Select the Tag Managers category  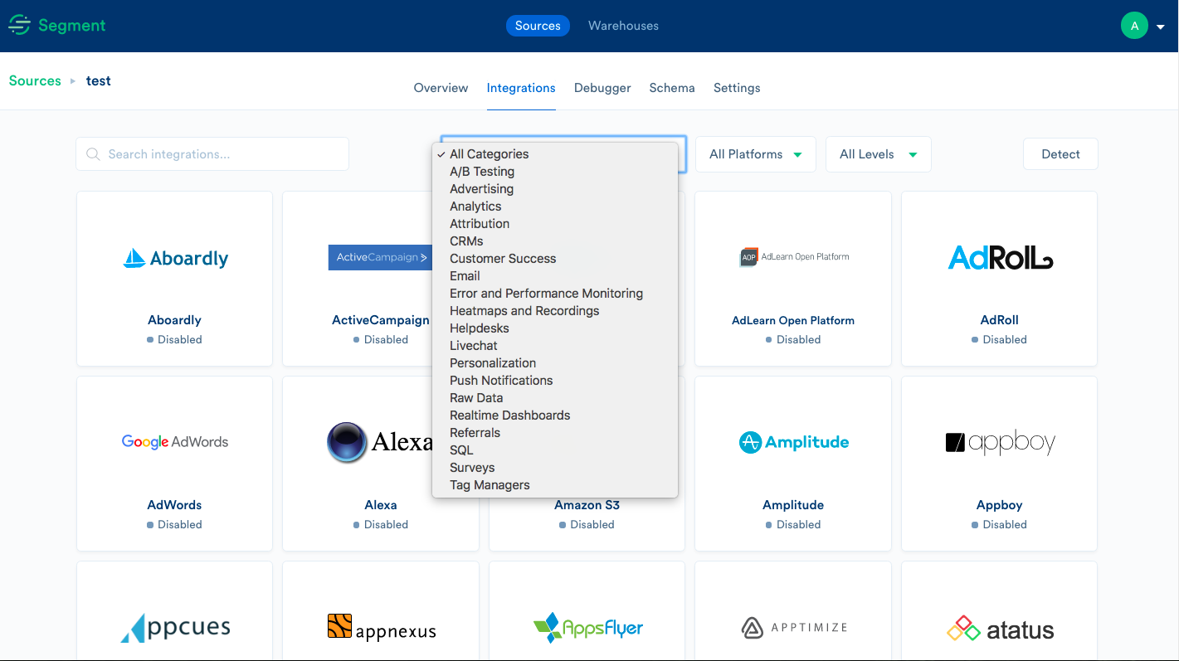pos(555,485)
